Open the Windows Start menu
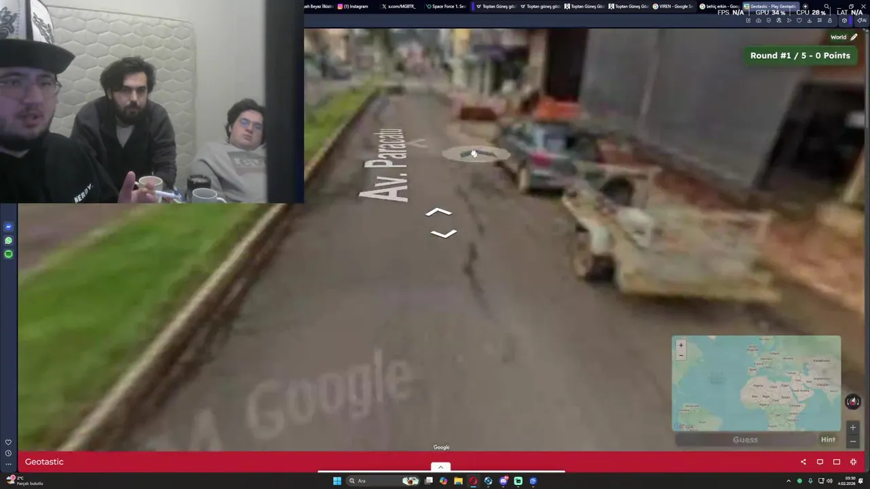The image size is (870, 489). click(x=336, y=481)
